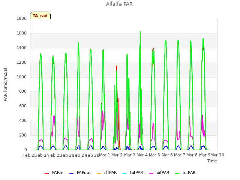Click the PARin legend entry
This screenshot has height=180, width=240.
[54, 172]
